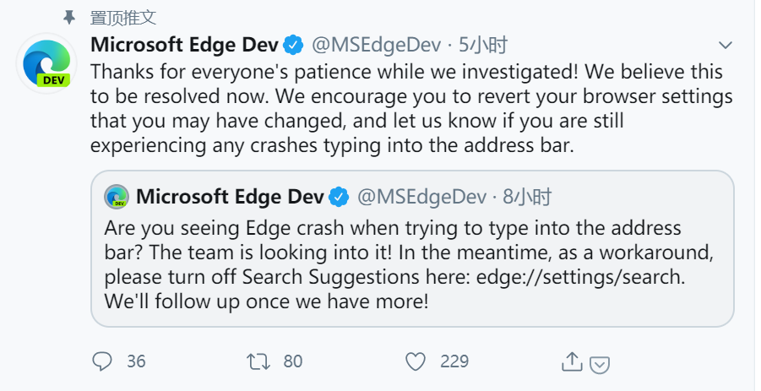Open the tweet options chevron menu
This screenshot has height=391, width=761.
725,45
